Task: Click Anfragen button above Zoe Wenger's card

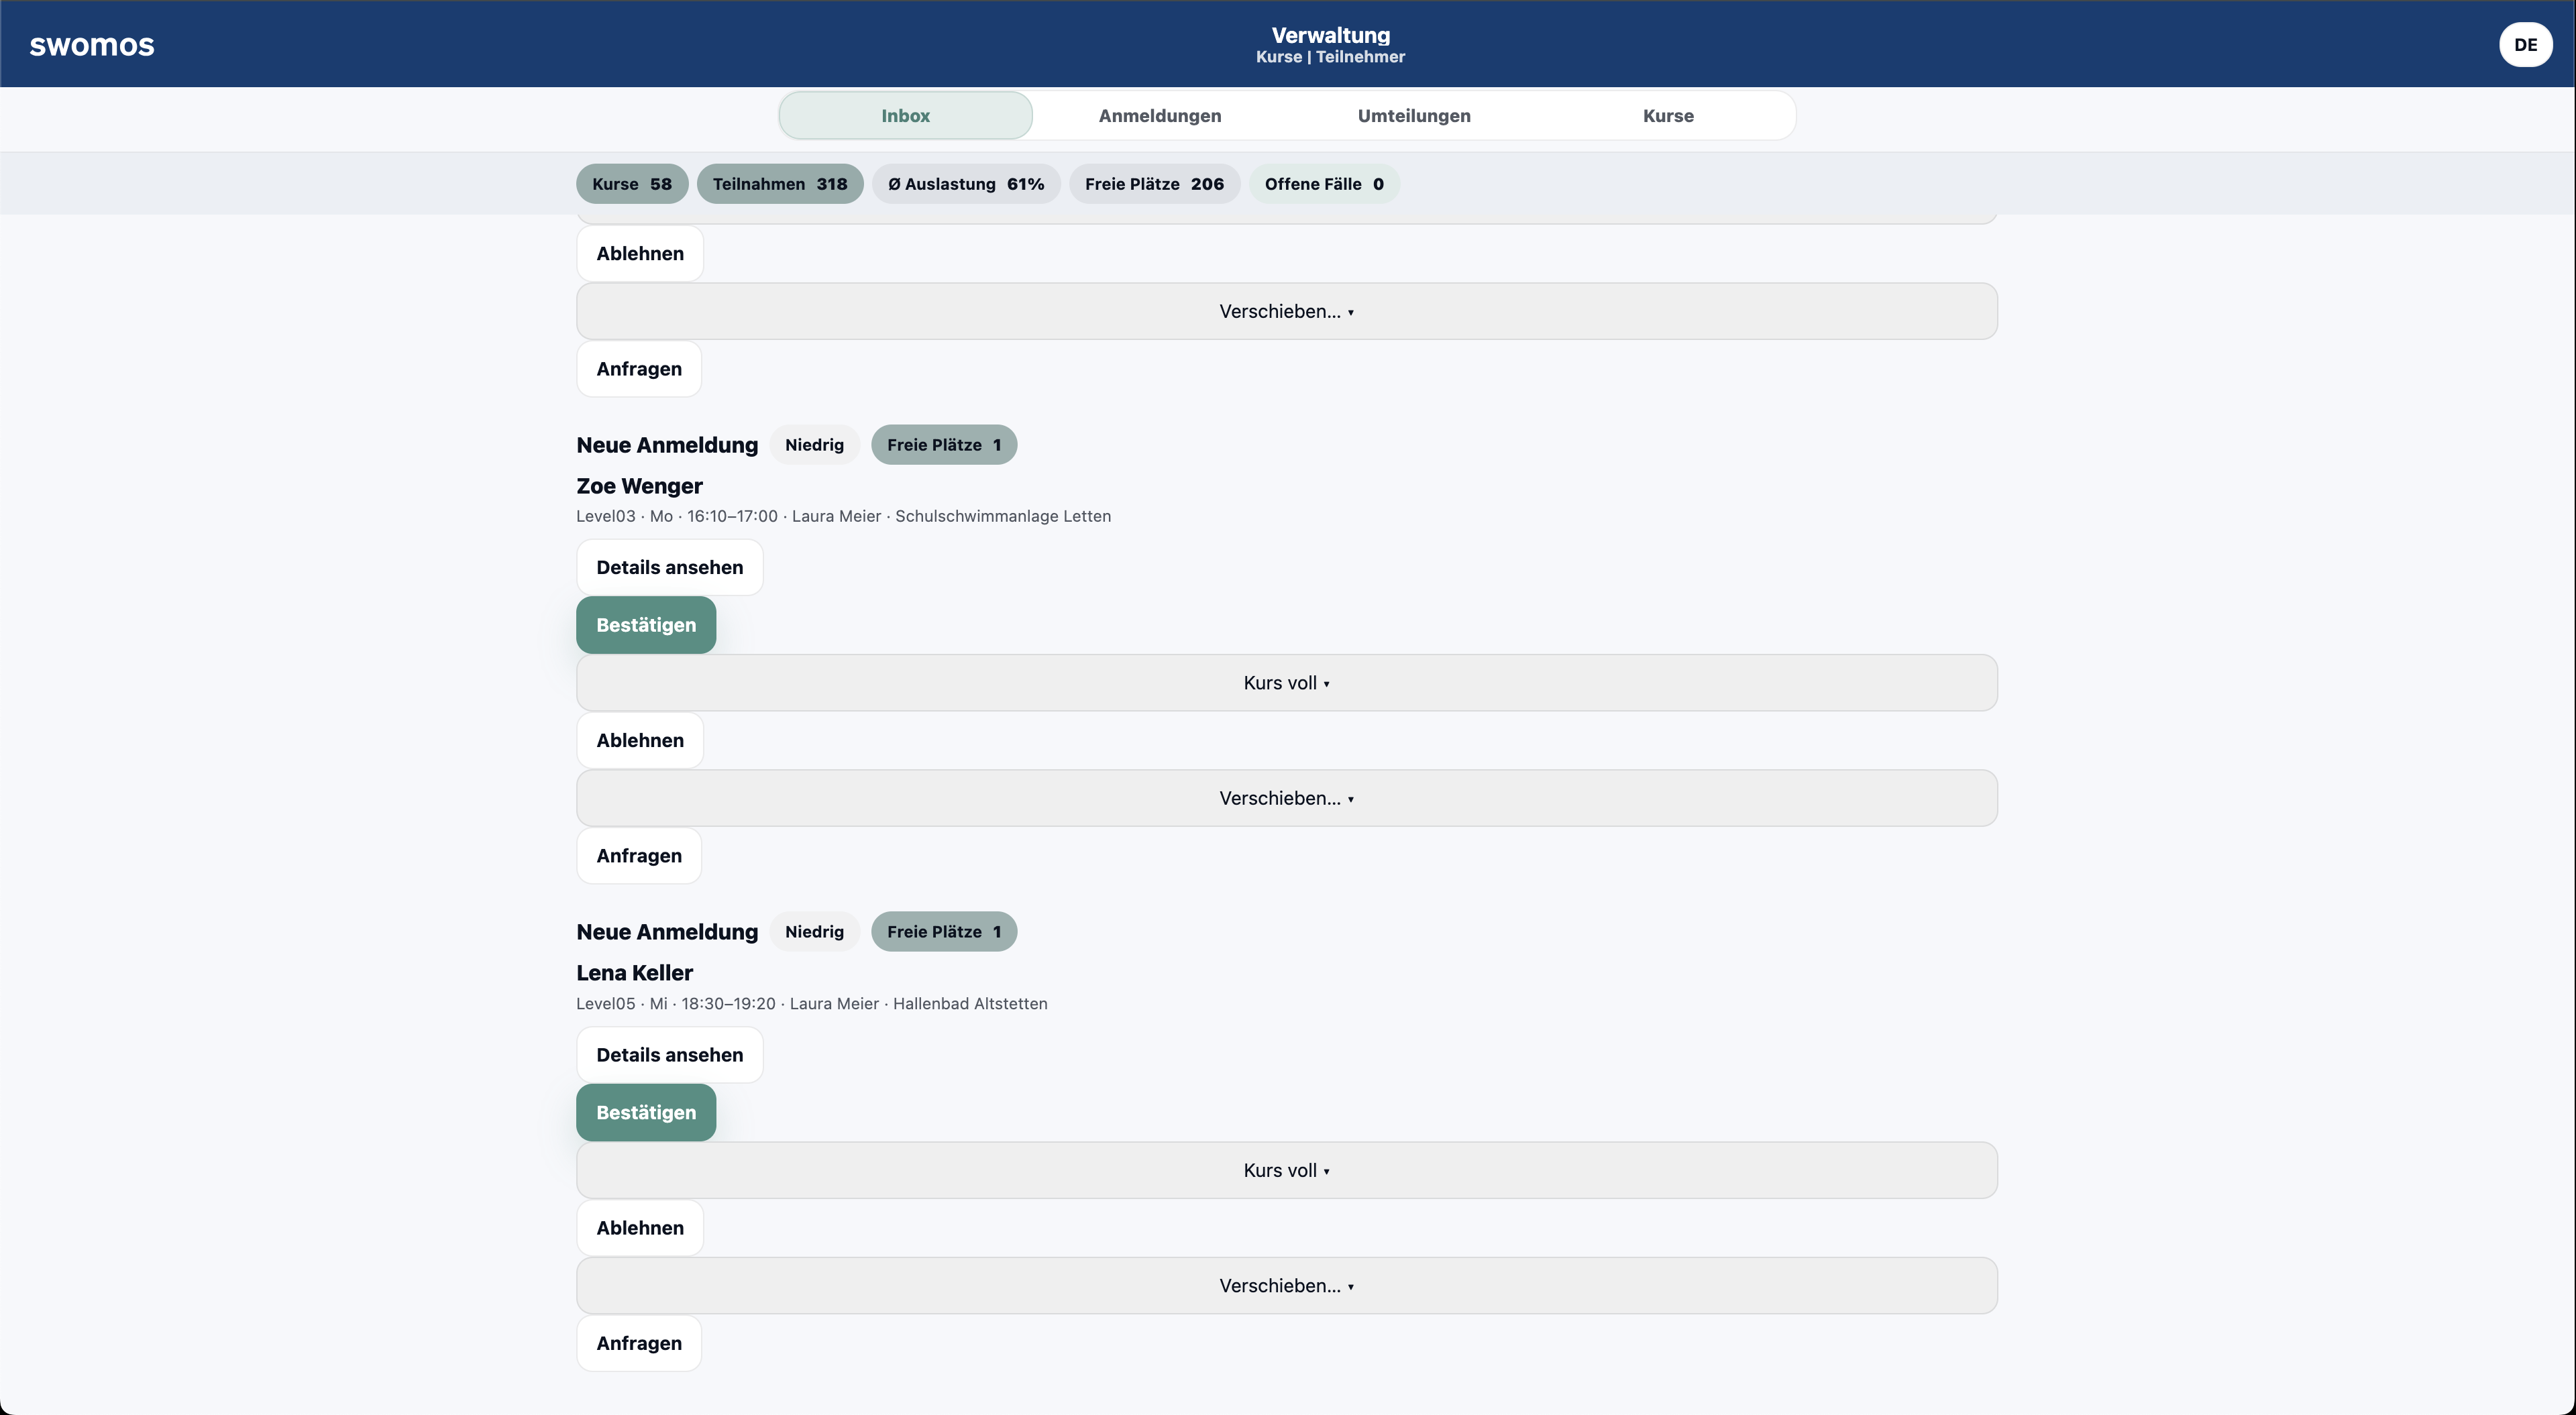Action: point(639,369)
